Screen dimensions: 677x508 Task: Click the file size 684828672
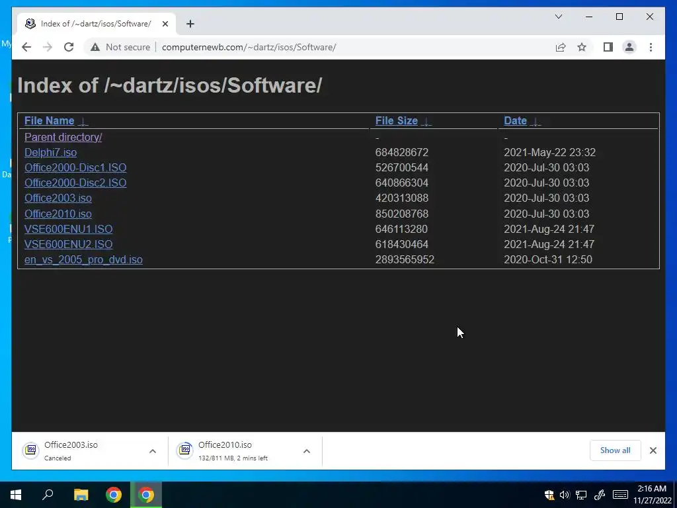coord(401,153)
